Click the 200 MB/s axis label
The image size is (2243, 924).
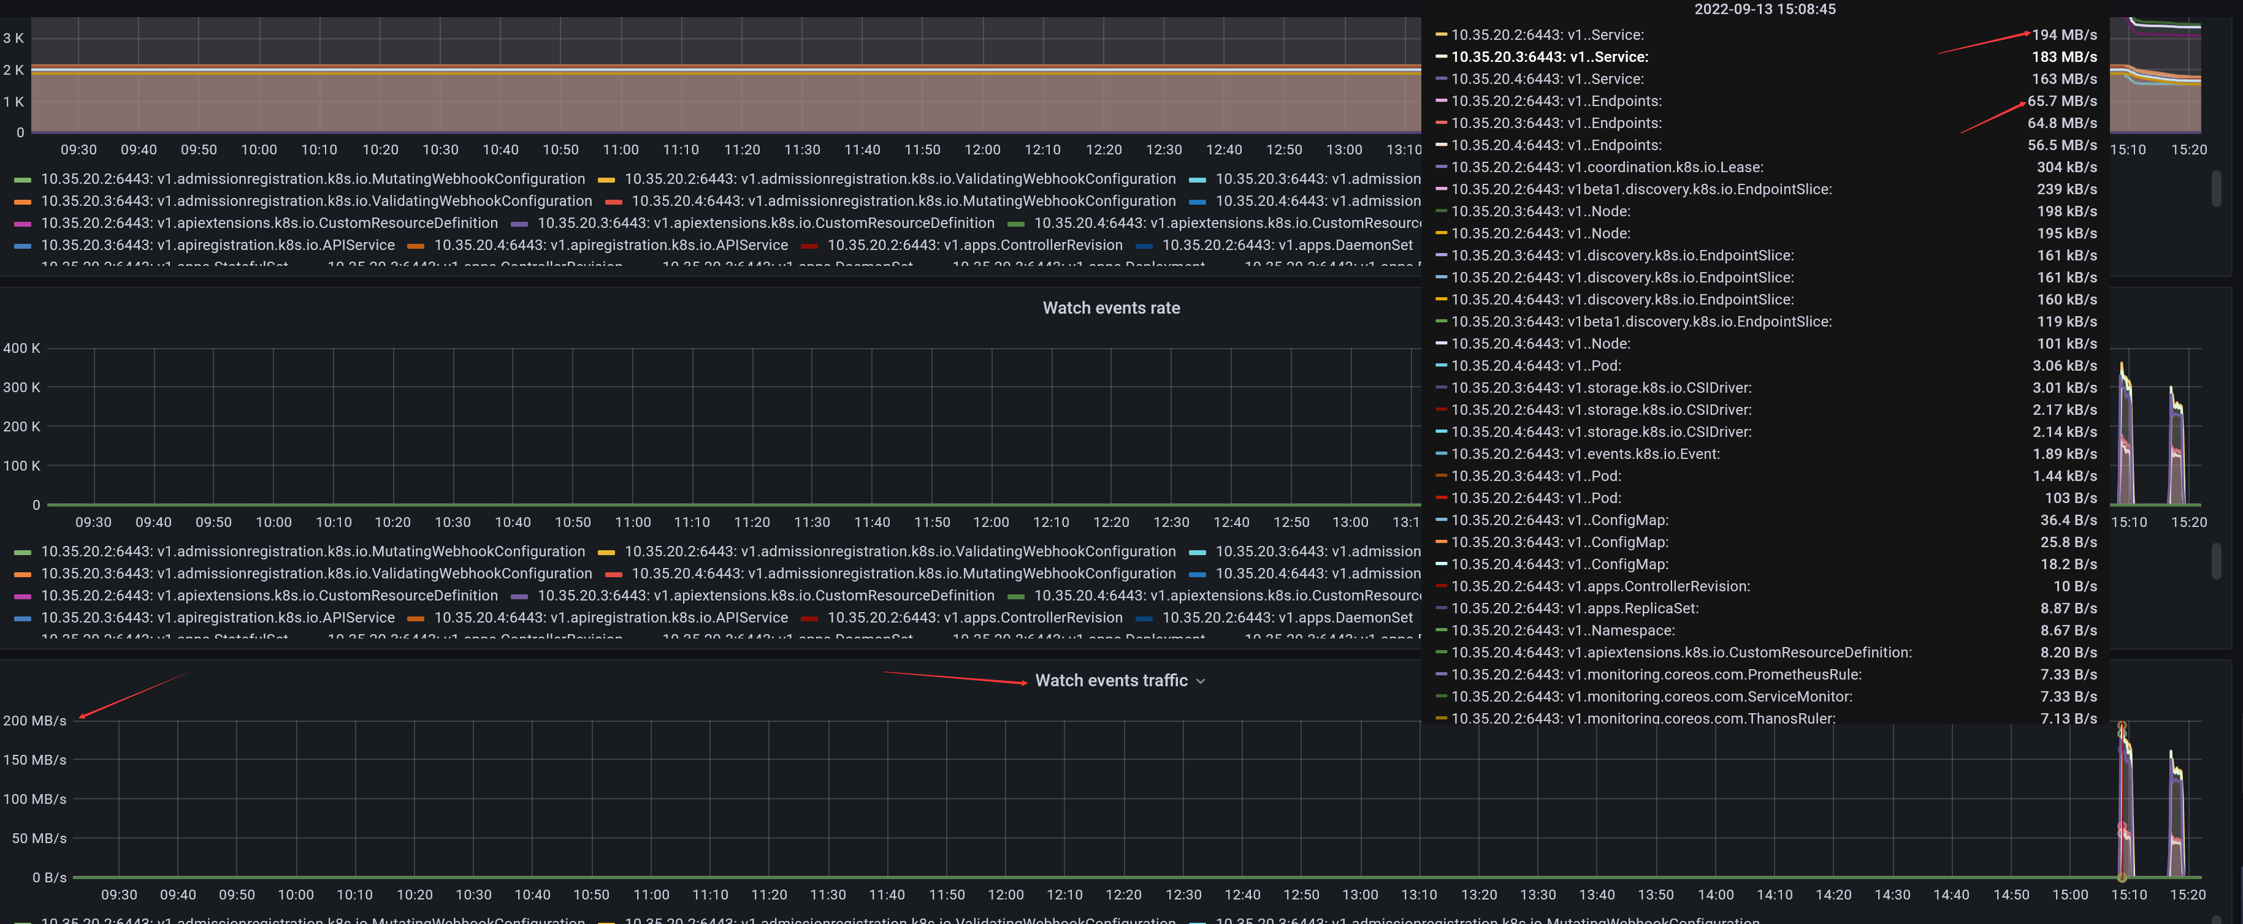(35, 721)
